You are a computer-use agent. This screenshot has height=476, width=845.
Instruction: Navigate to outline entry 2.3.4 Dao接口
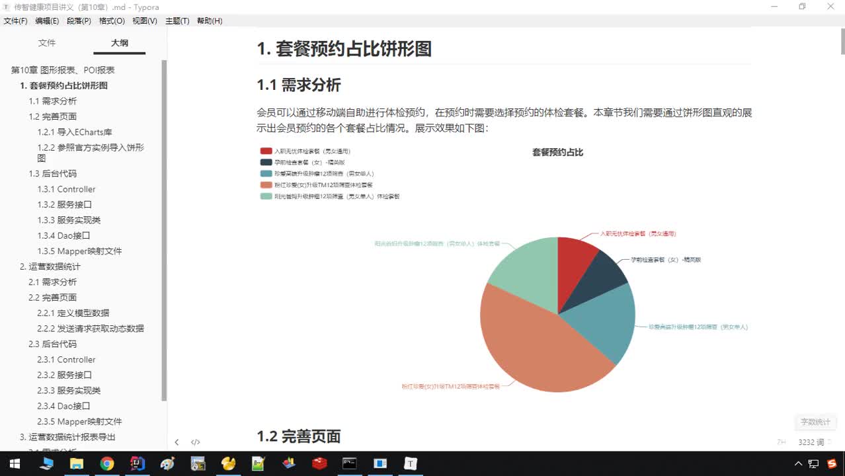pos(63,406)
